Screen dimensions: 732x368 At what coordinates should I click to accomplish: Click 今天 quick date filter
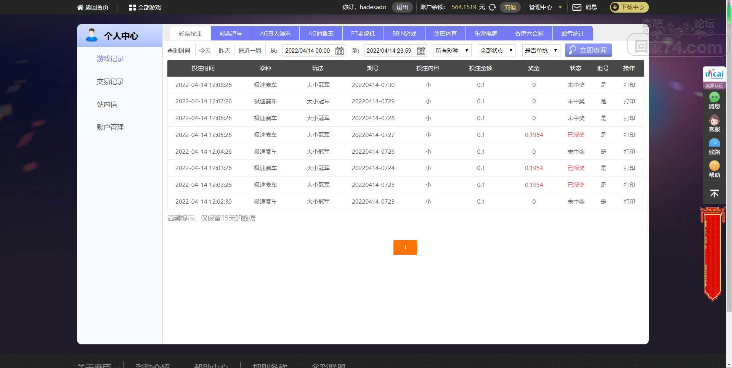(x=205, y=50)
